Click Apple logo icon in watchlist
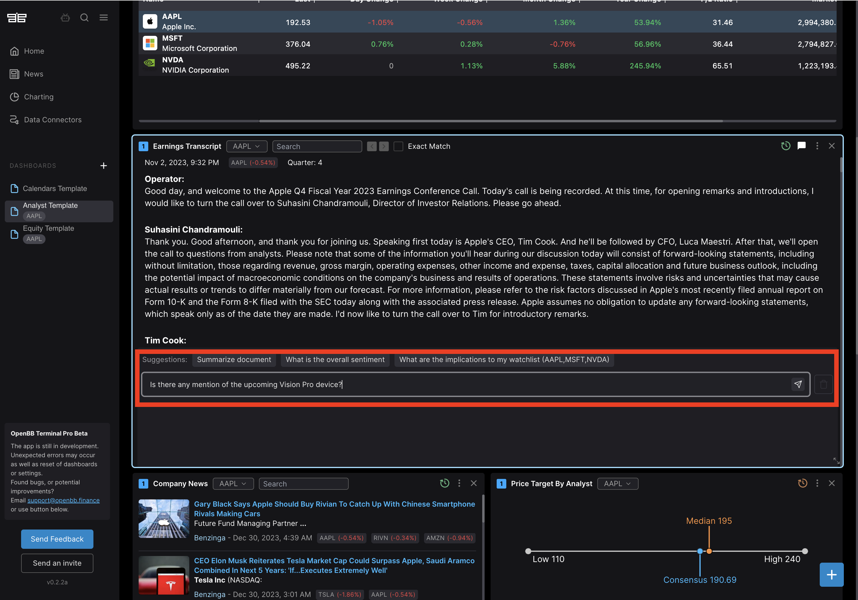Image resolution: width=858 pixels, height=600 pixels. click(150, 22)
